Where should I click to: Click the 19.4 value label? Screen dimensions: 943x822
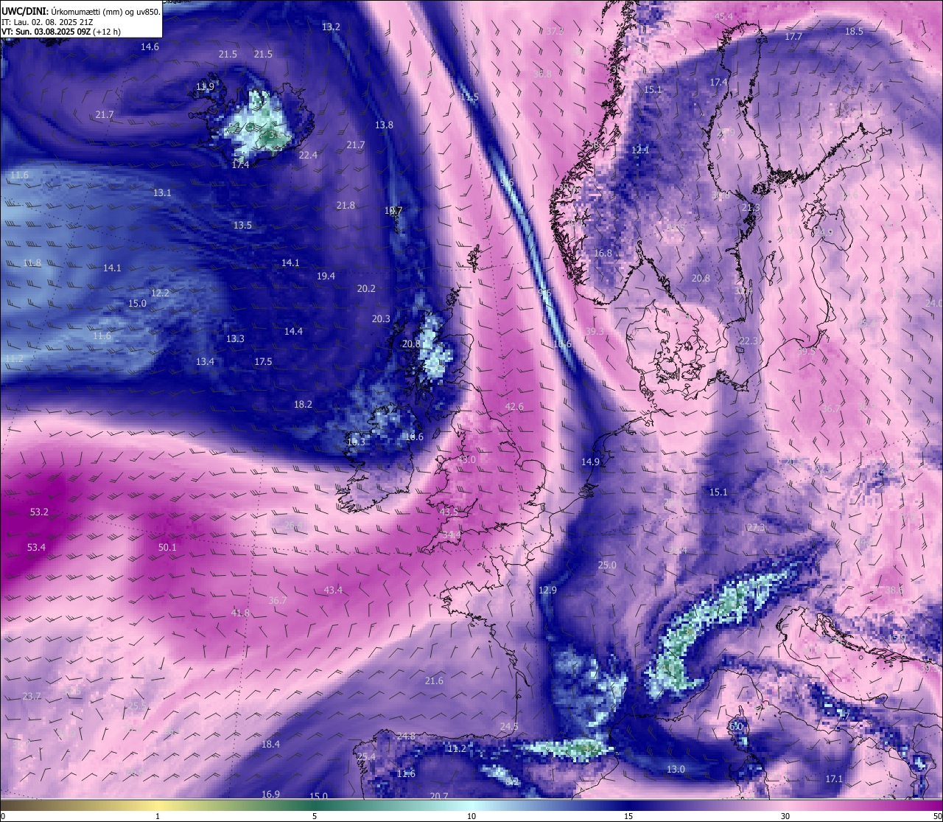coord(326,276)
